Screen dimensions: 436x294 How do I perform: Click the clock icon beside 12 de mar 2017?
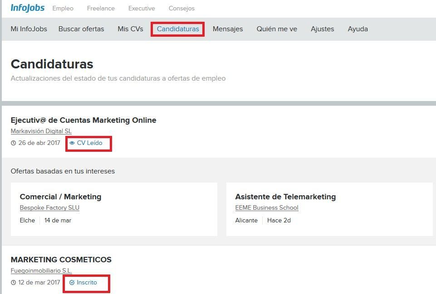[13, 283]
